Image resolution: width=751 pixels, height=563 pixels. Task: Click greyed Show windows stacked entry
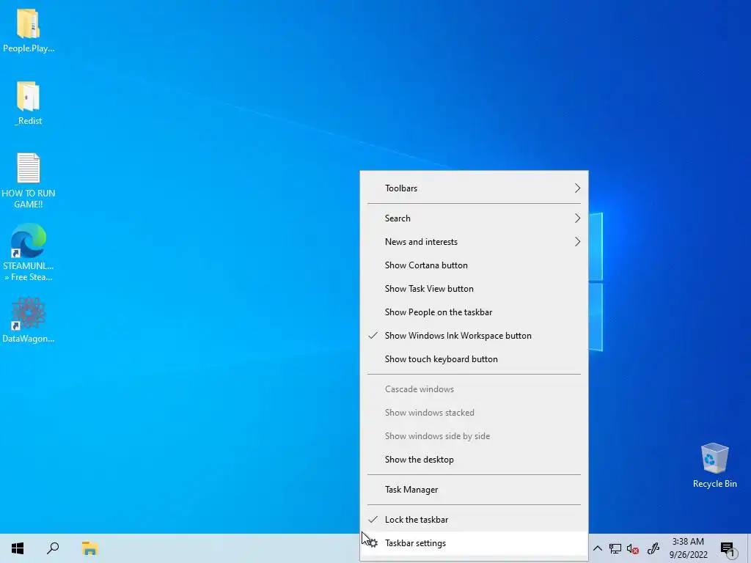474,413
